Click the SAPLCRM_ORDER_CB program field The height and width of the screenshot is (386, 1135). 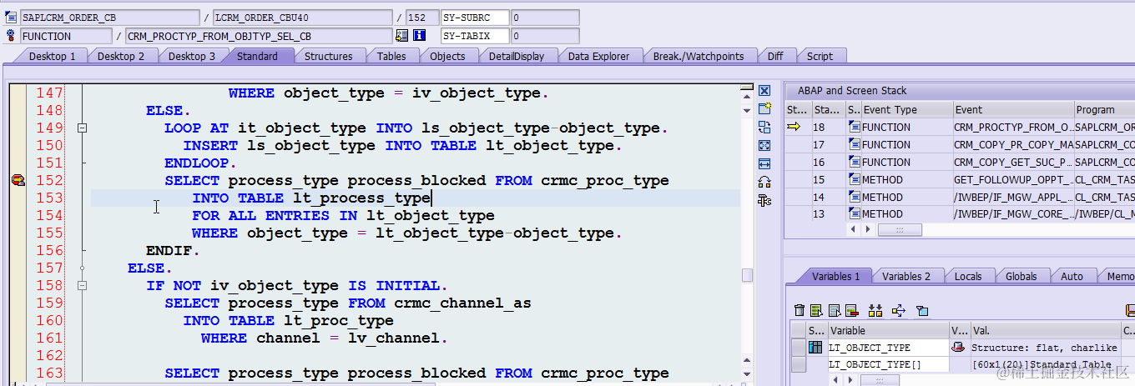[111, 18]
